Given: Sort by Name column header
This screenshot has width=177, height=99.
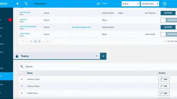Looking at the screenshot, I should (x=30, y=73).
